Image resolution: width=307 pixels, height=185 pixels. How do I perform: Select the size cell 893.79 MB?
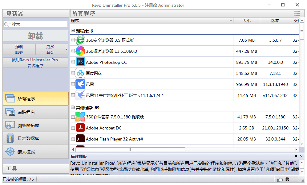(247, 62)
